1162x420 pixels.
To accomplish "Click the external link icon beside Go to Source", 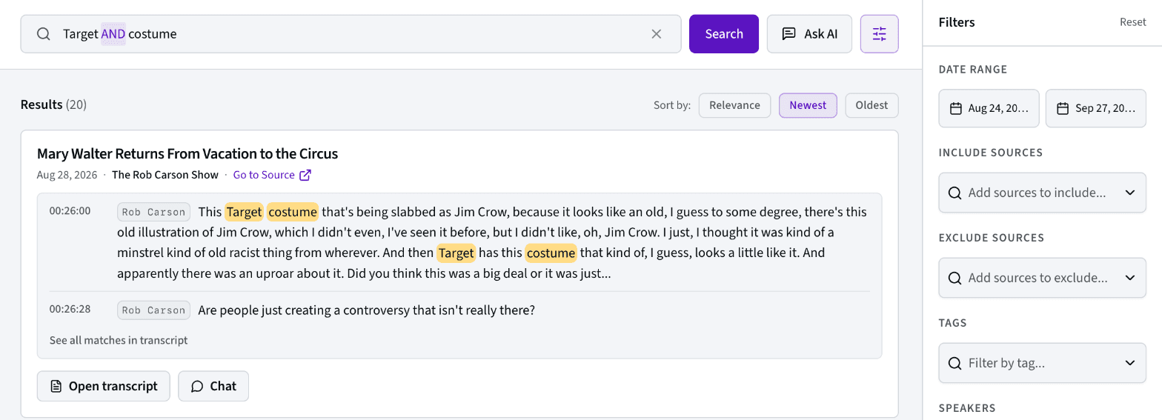I will (305, 175).
